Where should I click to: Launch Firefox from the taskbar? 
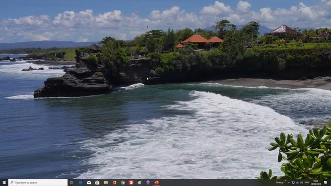(114, 182)
